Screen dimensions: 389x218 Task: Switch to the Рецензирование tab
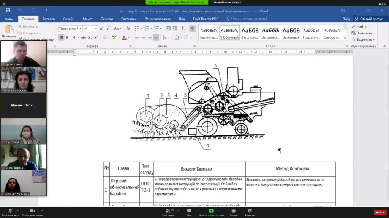[158, 19]
